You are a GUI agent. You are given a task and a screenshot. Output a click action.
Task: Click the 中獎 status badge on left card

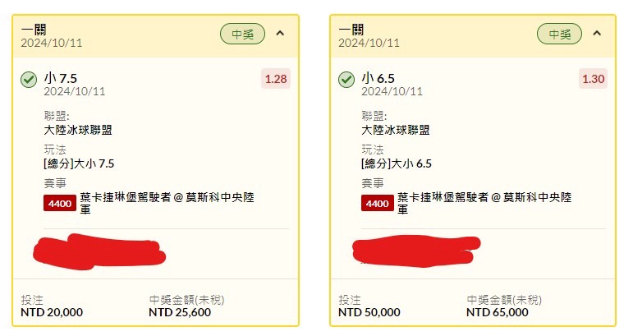click(242, 34)
